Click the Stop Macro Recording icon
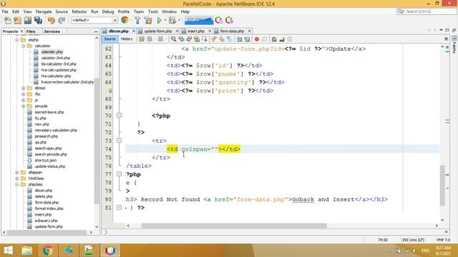This screenshot has width=458, height=257. (265, 39)
